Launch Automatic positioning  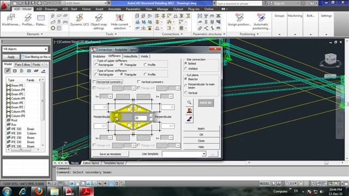pyautogui.click(x=261, y=22)
